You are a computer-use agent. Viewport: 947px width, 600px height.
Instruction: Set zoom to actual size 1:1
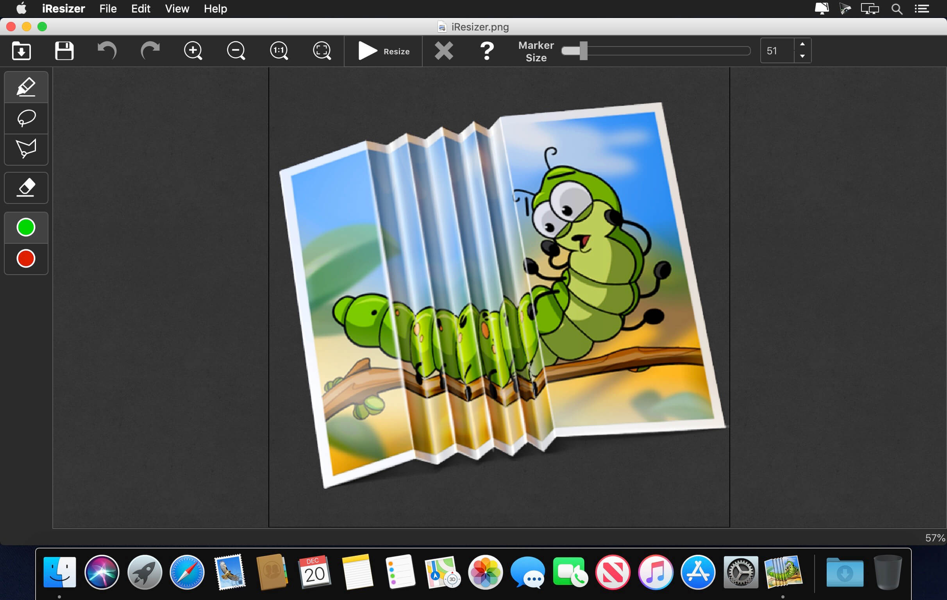coord(279,51)
